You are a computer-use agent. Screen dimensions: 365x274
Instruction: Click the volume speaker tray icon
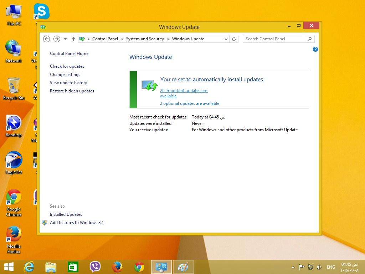pos(319,267)
